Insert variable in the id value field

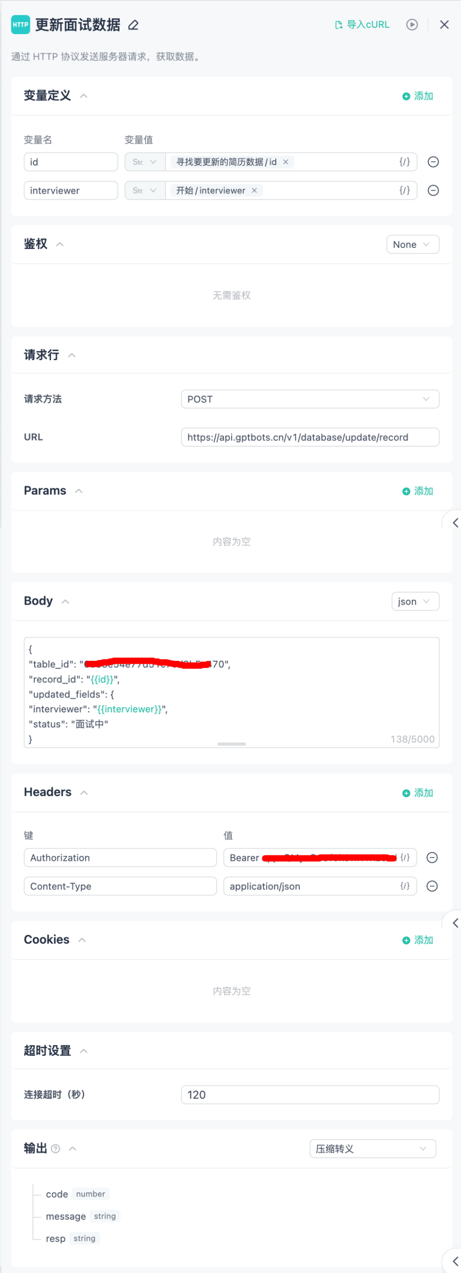pyautogui.click(x=405, y=162)
